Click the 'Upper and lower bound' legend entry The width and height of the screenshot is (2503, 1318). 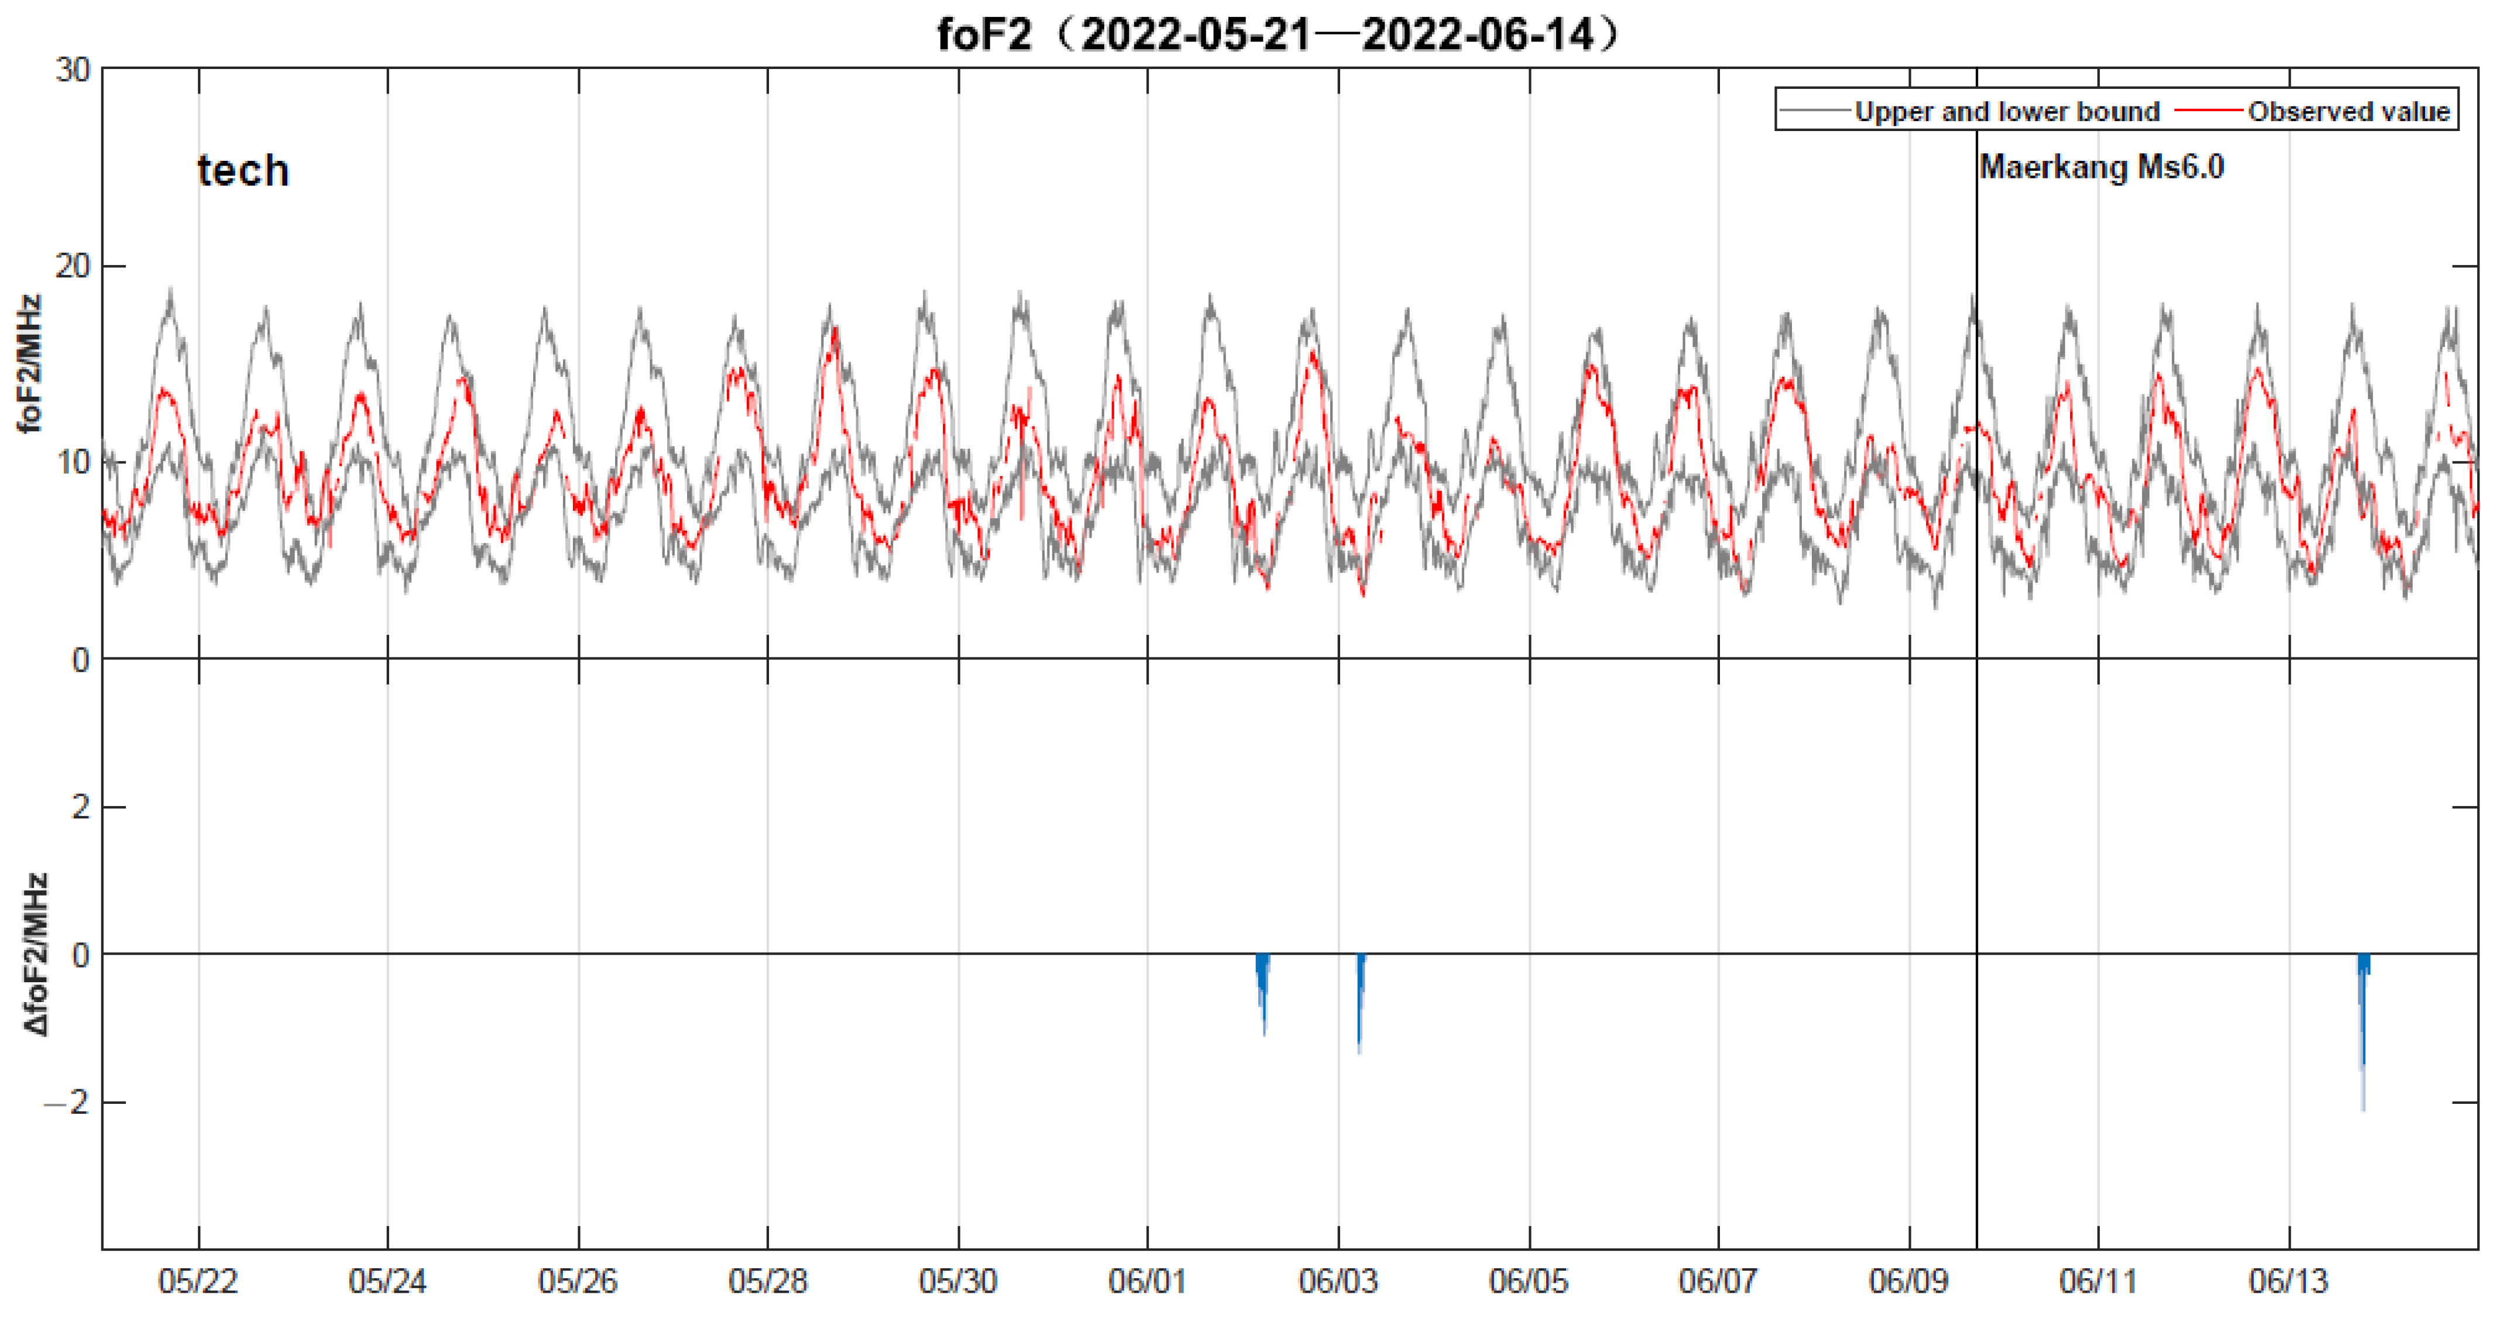point(2007,112)
